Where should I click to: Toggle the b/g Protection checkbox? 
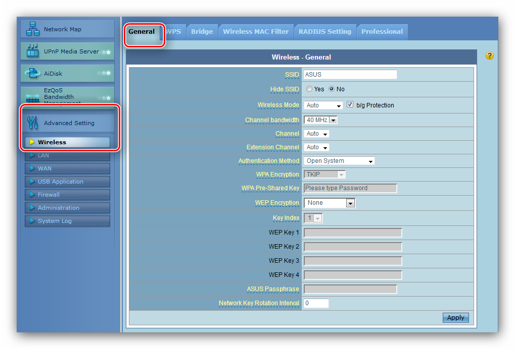350,105
